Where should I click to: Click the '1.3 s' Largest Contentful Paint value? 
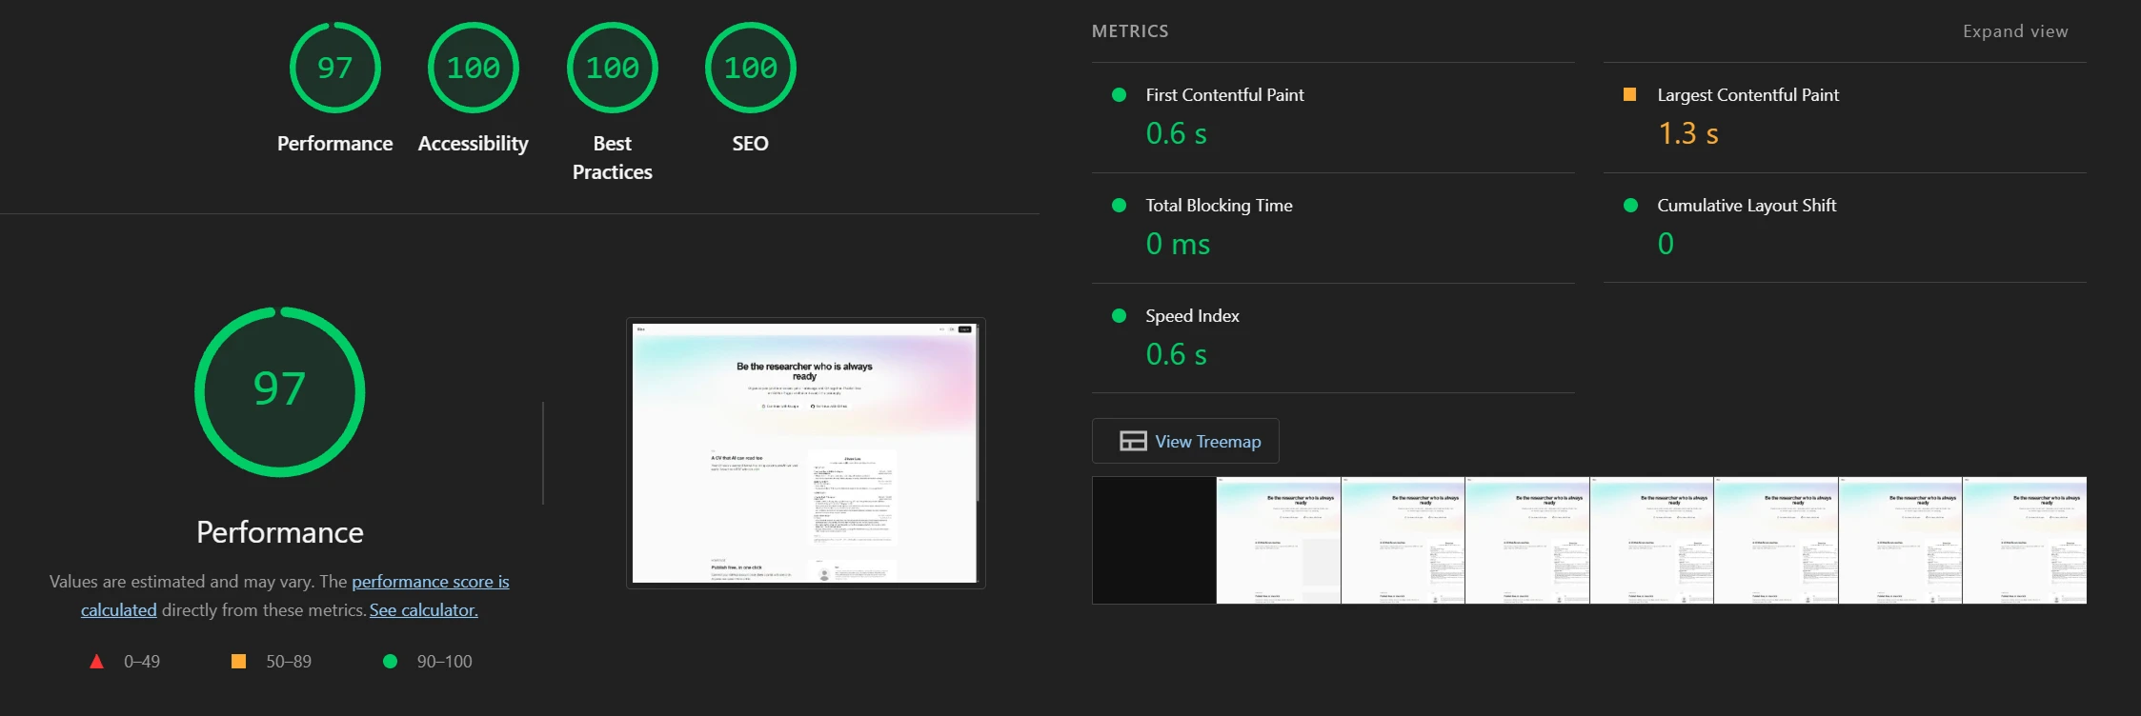point(1688,134)
